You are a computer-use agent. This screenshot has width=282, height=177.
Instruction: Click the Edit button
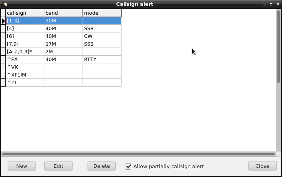click(x=59, y=166)
